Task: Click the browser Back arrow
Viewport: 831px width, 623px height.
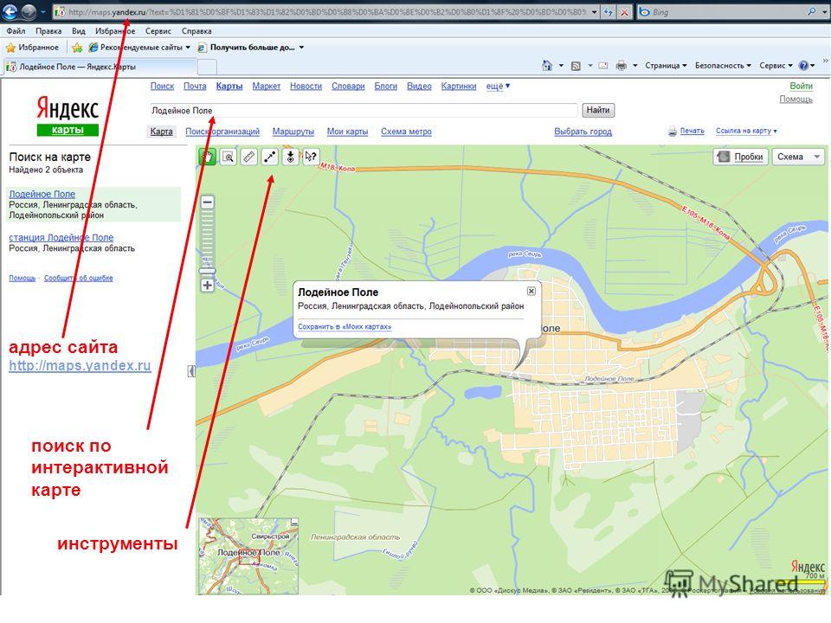Action: (x=10, y=11)
